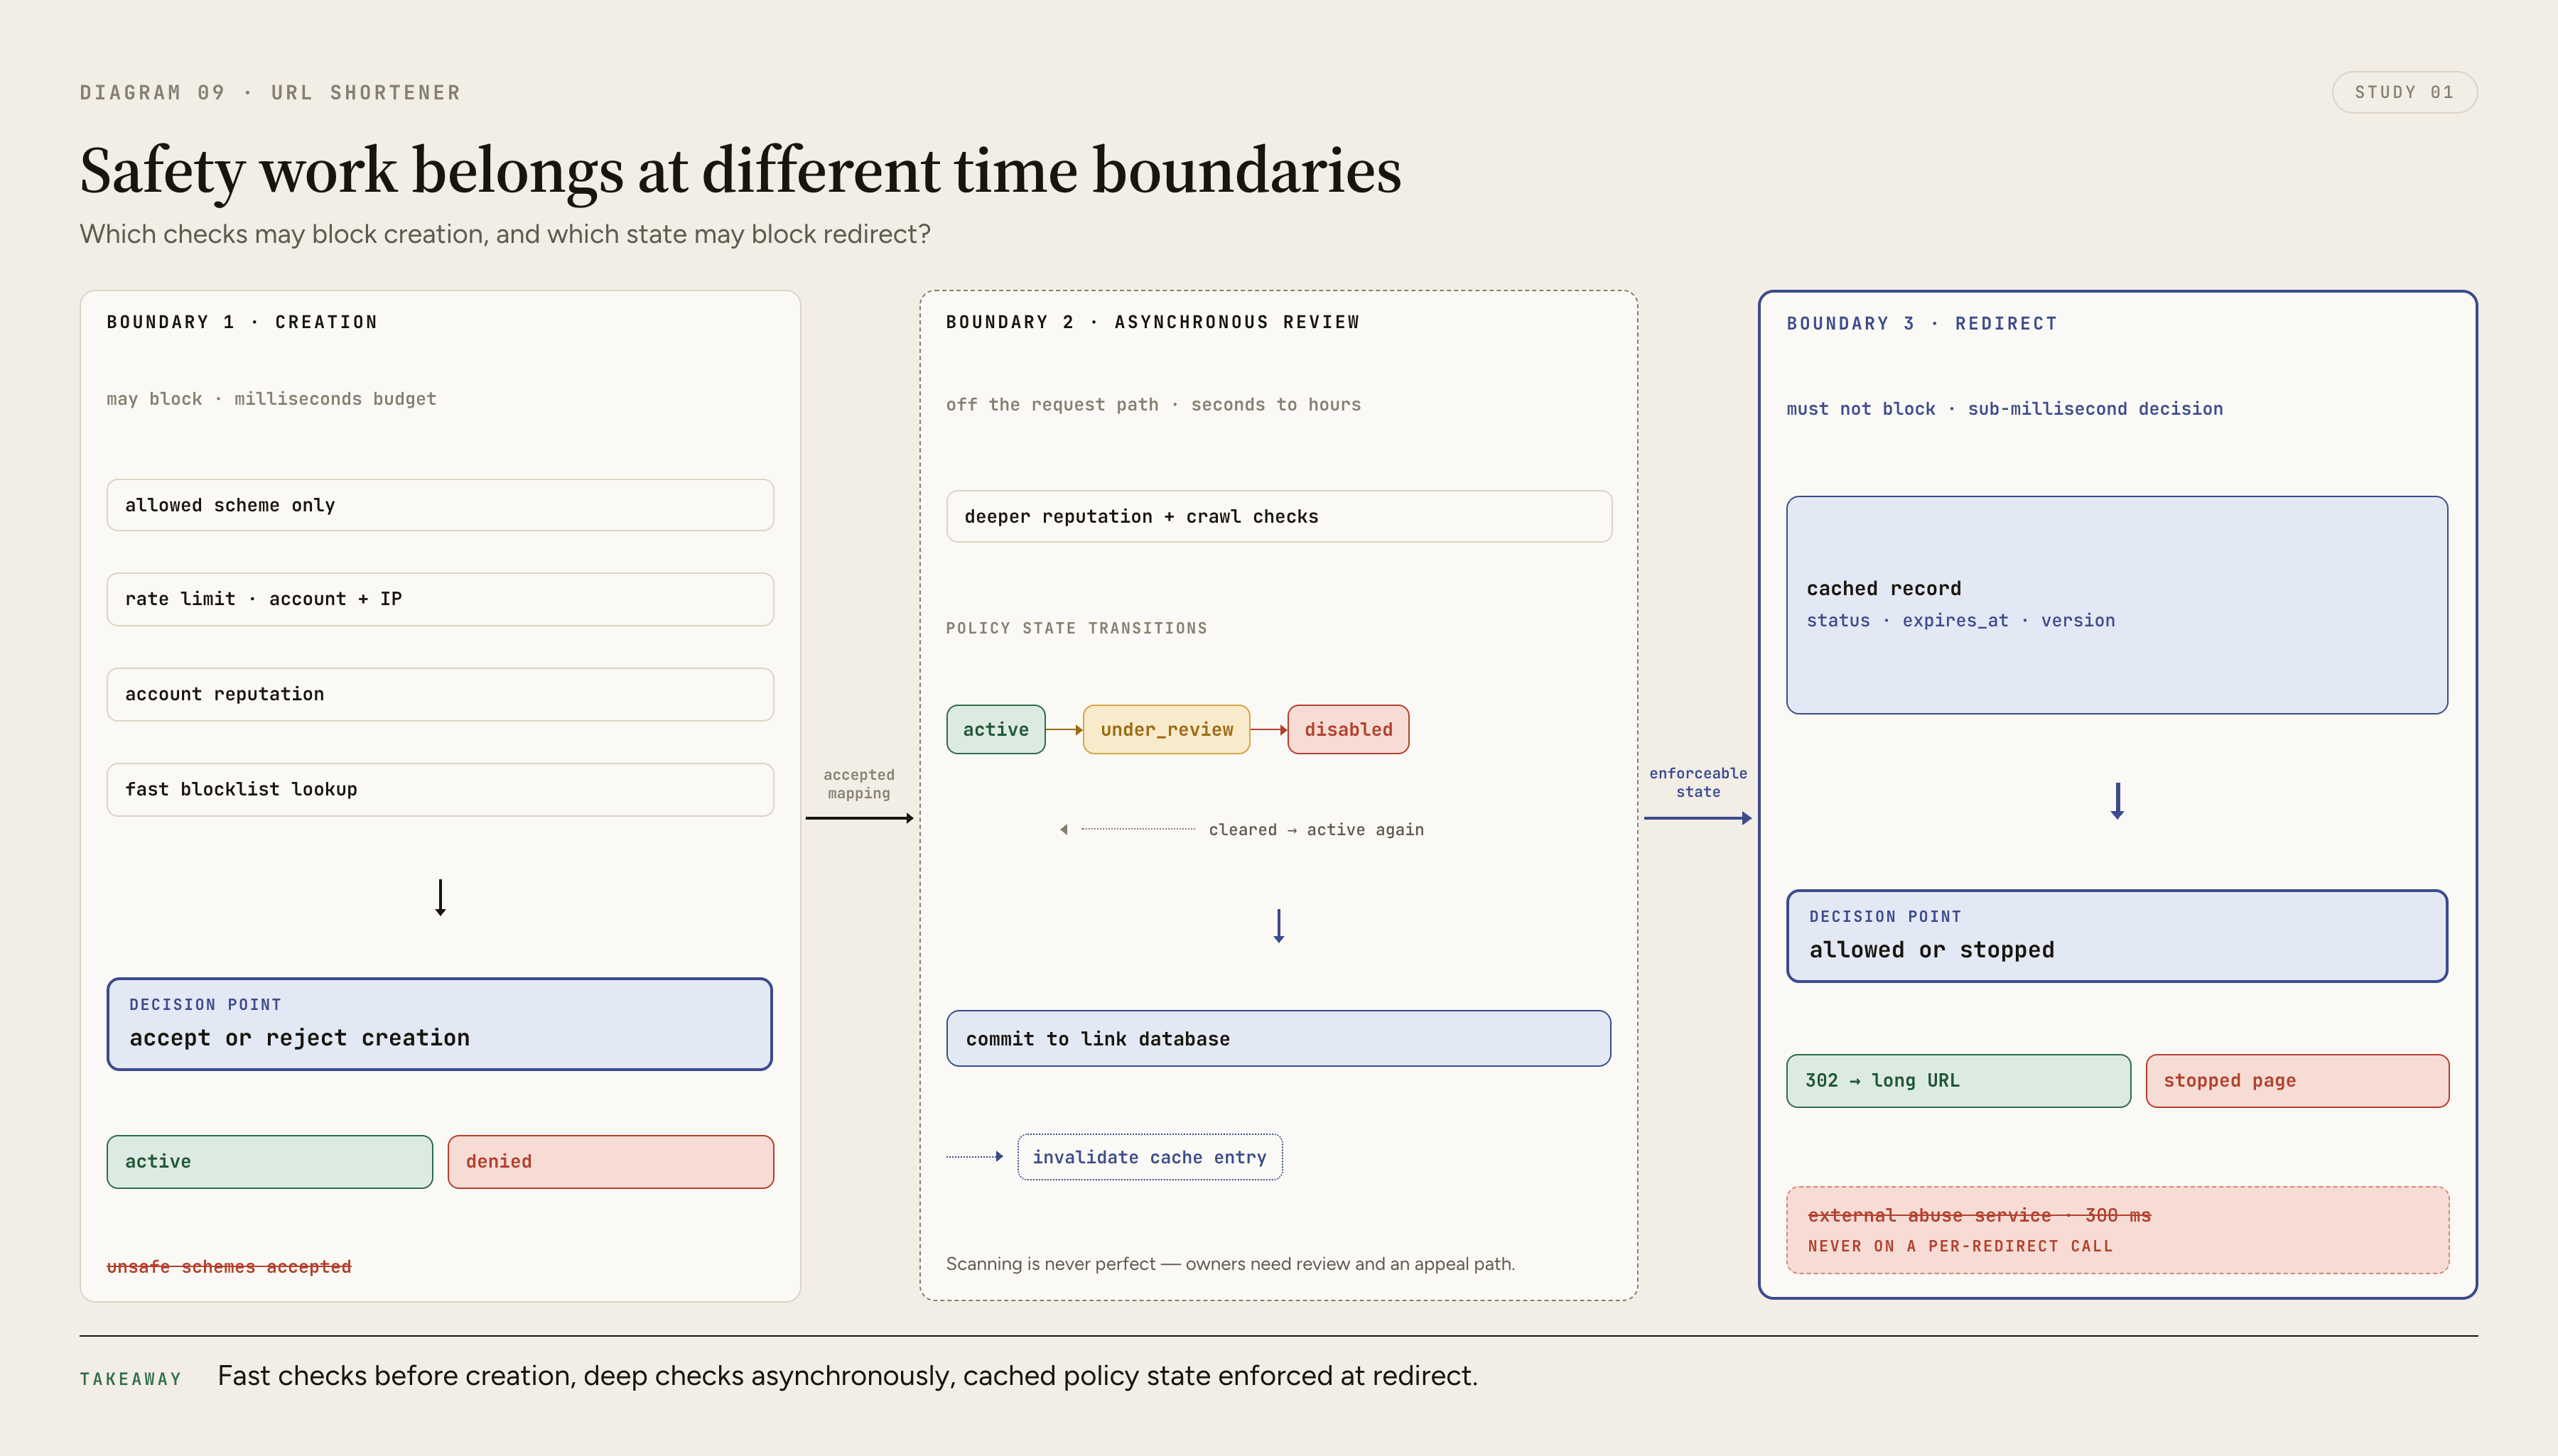Click the 'invalidate cache entry' dotted box
This screenshot has height=1456, width=2558.
[x=1150, y=1157]
